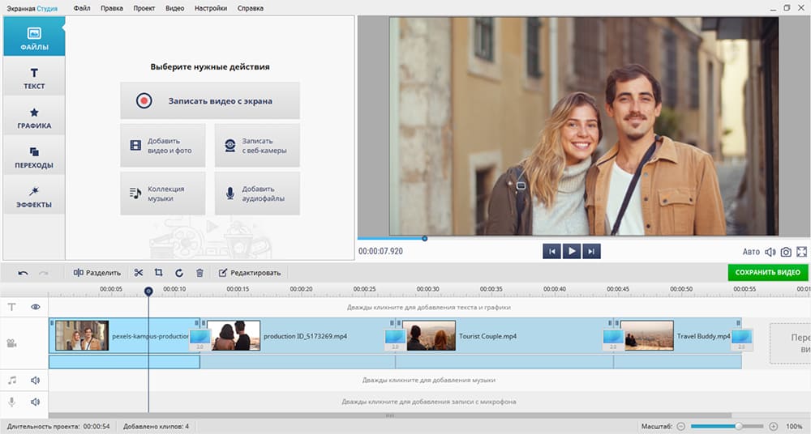The image size is (811, 434).
Task: Toggle text track visibility eye
Action: tap(36, 307)
